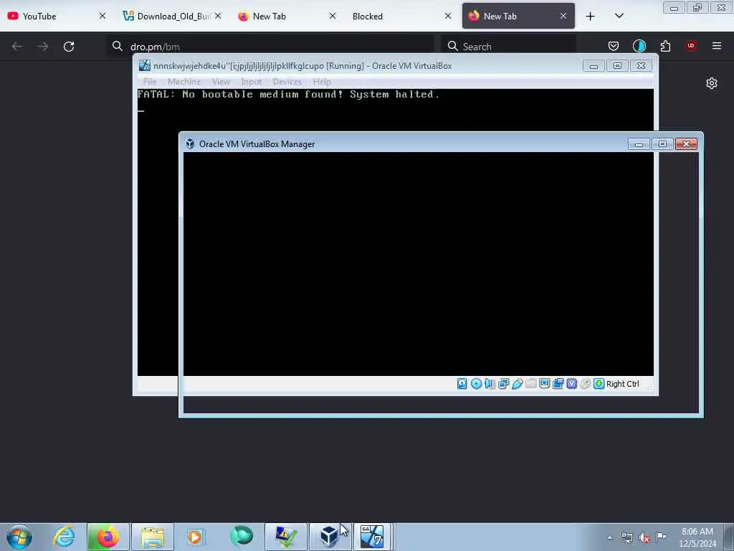Open the Help menu of the VM window
Screen dimensions: 734x551
(322, 82)
